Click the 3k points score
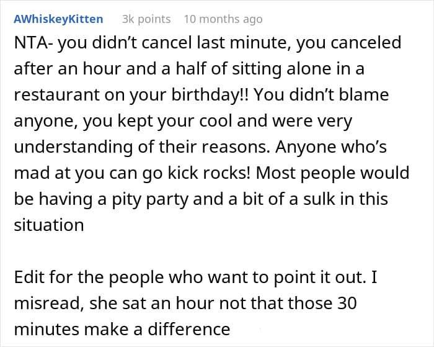The width and height of the screenshot is (434, 347). tap(146, 19)
